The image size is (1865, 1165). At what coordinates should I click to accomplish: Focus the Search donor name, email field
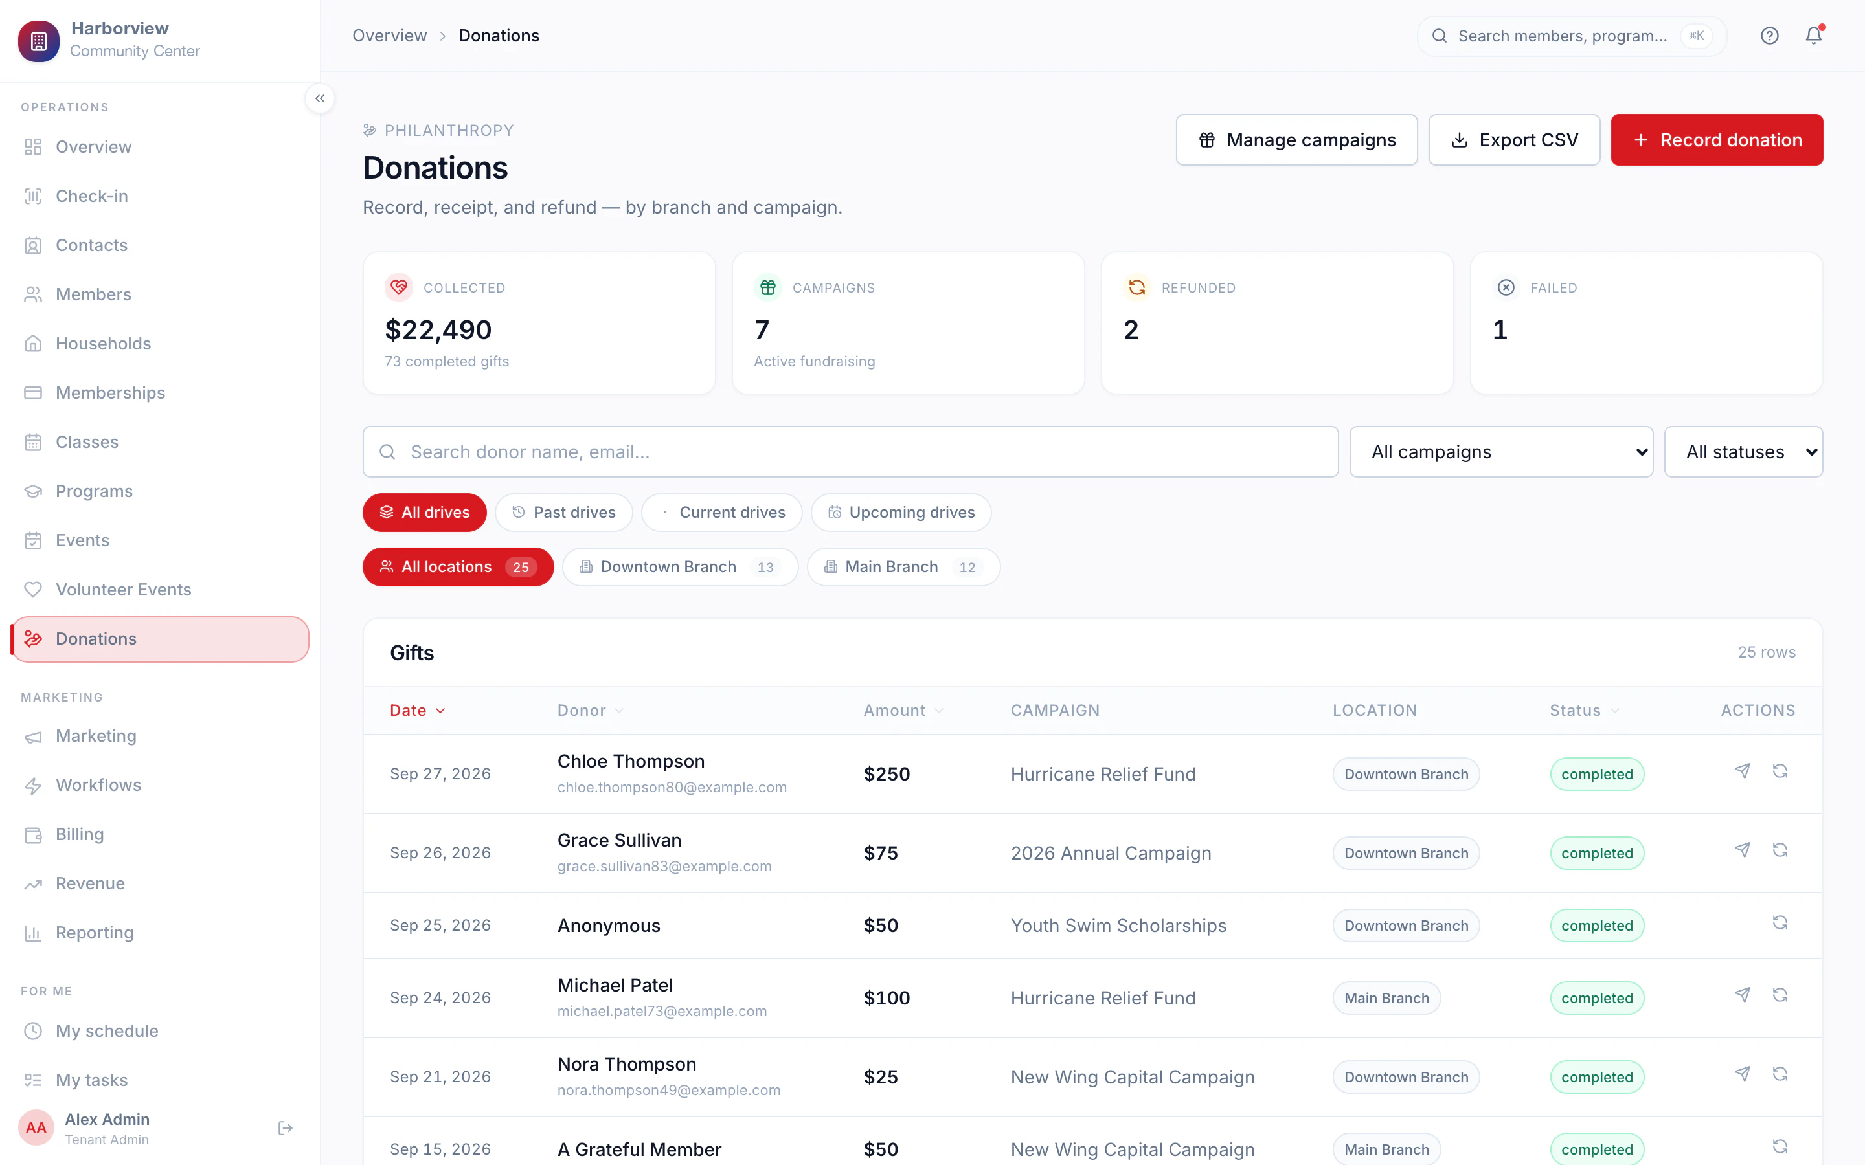[850, 452]
